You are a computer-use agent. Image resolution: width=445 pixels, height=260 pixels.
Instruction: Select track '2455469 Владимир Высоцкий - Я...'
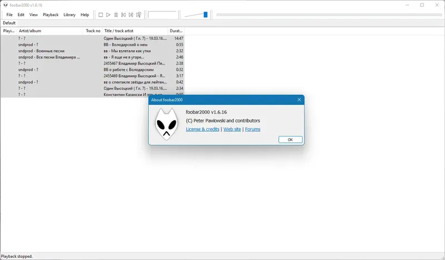pos(92,76)
